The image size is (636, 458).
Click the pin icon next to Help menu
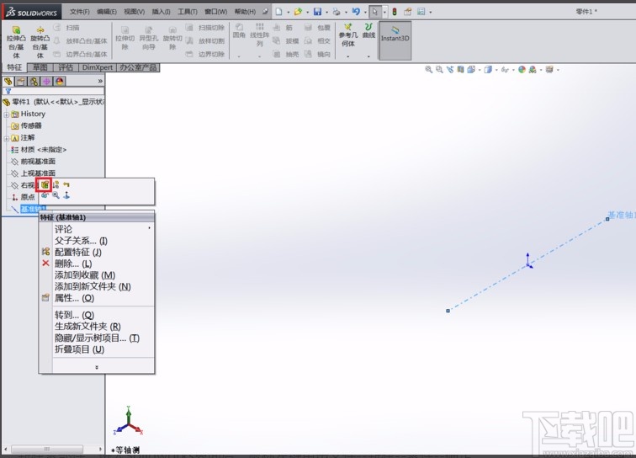tap(265, 12)
